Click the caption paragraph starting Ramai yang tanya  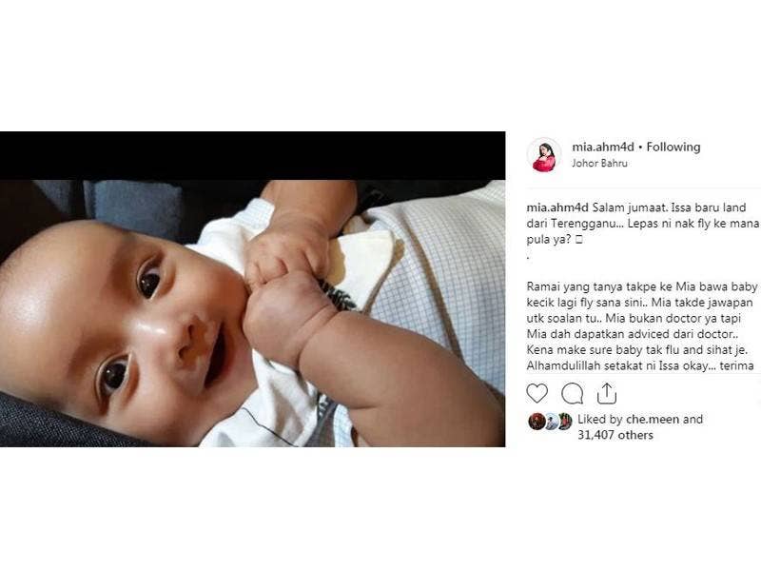pyautogui.click(x=643, y=325)
